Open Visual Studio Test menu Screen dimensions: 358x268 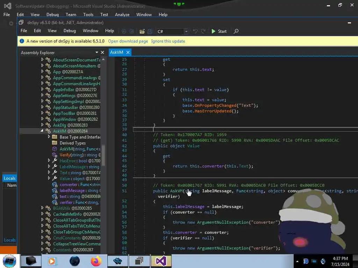click(104, 15)
